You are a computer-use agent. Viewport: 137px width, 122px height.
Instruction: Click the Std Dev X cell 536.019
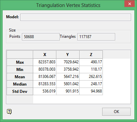tap(45, 91)
